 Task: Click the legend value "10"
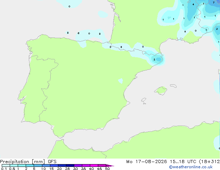(x=43, y=169)
